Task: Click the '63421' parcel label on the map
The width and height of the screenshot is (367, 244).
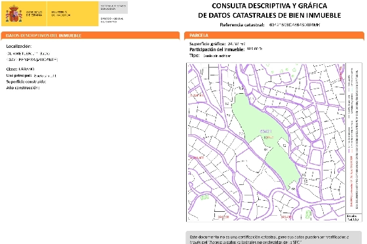Action: click(x=266, y=131)
